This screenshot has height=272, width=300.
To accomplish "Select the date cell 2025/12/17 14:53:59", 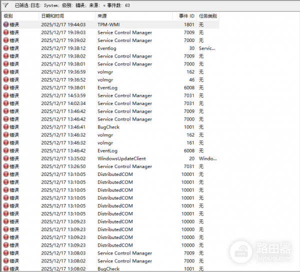I will click(63, 95).
